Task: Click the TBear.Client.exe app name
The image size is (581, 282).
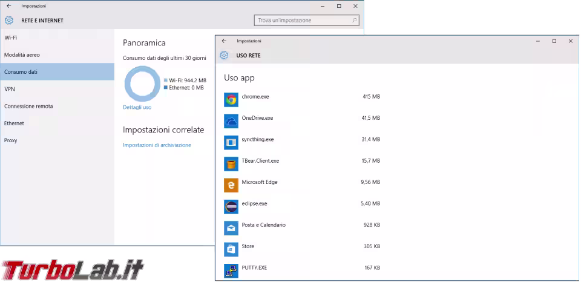Action: pos(260,161)
